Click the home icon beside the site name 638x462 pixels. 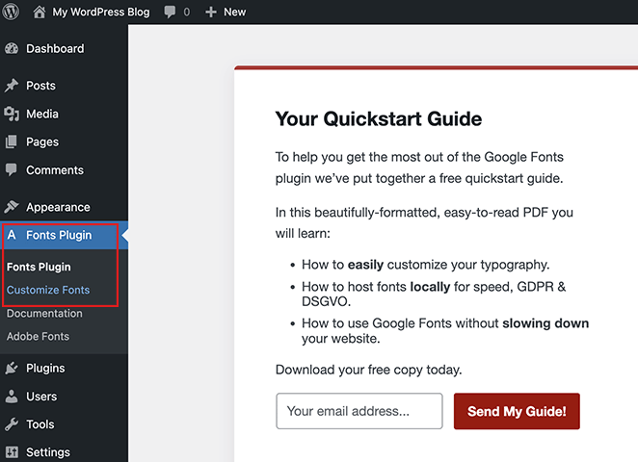pyautogui.click(x=40, y=12)
